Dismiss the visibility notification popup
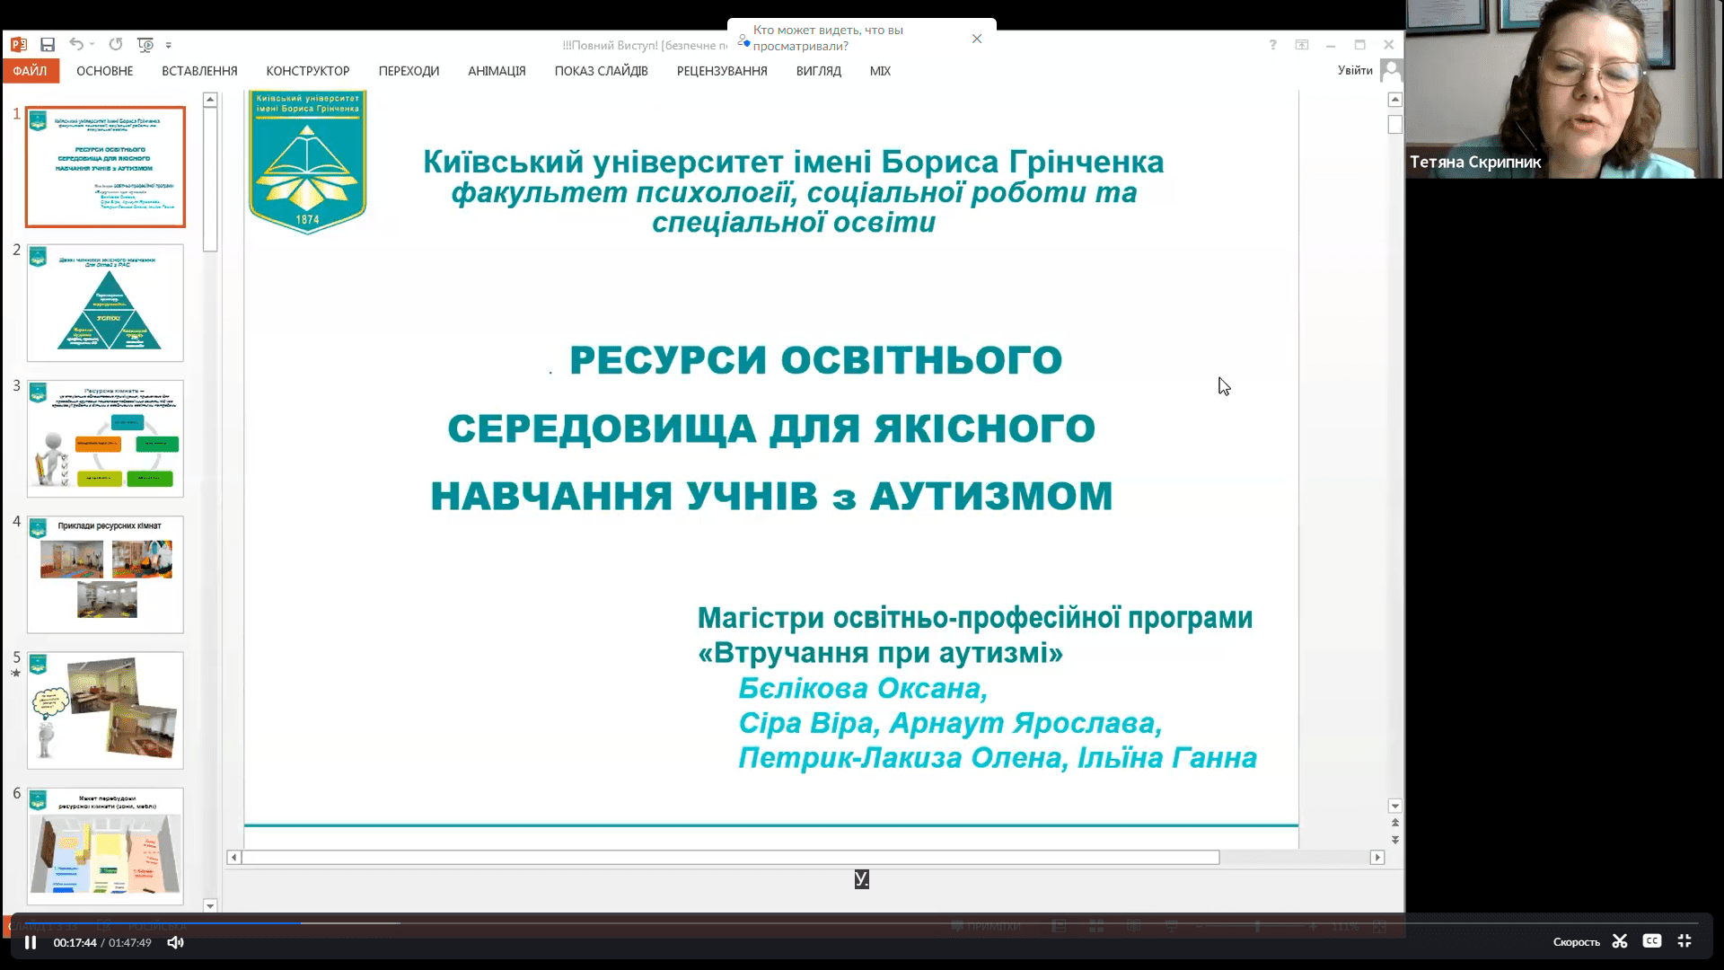This screenshot has width=1724, height=970. pyautogui.click(x=976, y=39)
